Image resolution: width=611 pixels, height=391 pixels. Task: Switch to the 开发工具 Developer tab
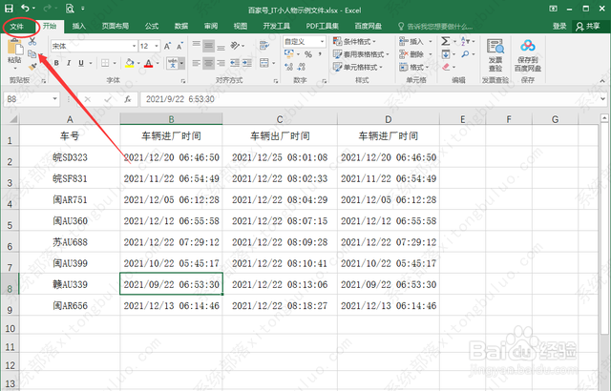tap(277, 26)
